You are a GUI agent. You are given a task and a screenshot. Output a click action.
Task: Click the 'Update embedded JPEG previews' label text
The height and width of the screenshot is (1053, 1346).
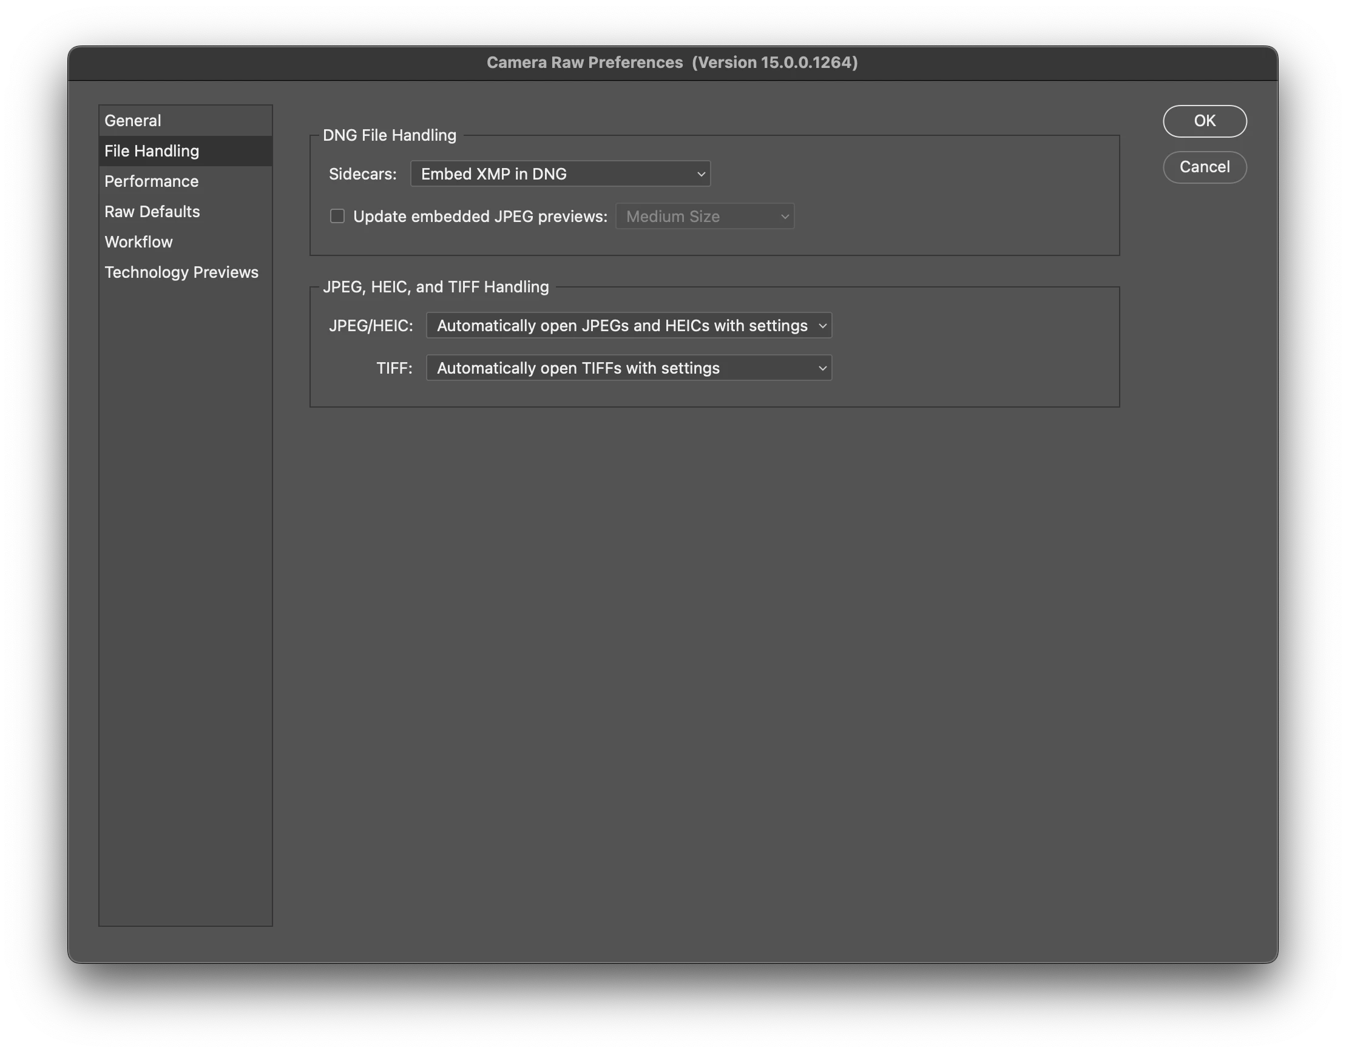click(x=480, y=217)
